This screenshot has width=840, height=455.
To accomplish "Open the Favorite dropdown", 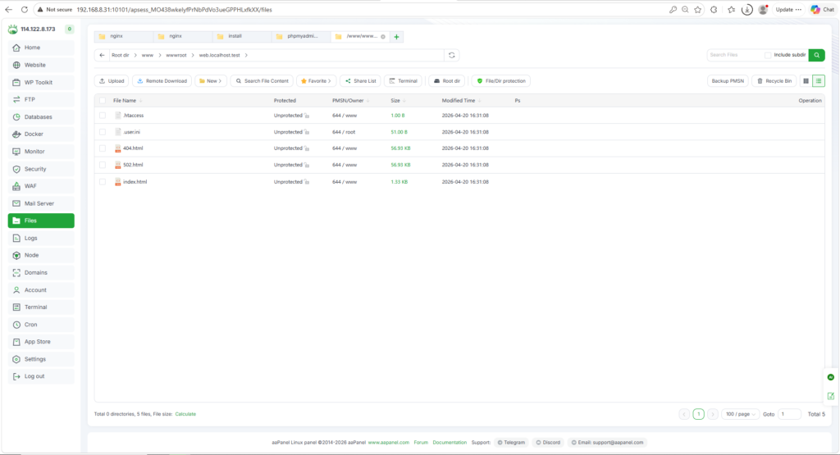I will [x=316, y=81].
